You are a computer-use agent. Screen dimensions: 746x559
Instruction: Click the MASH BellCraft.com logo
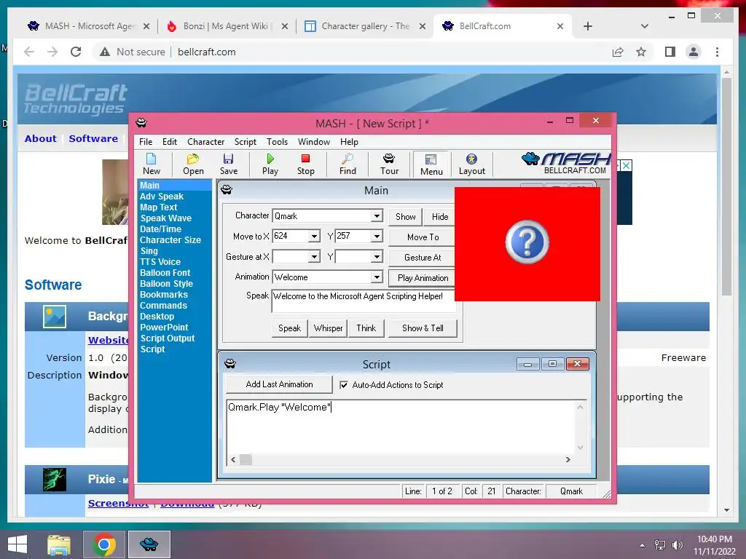[565, 163]
